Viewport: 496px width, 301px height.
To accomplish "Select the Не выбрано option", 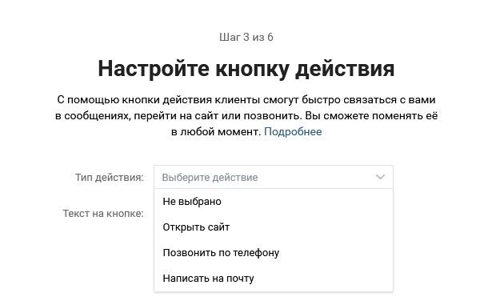I will point(274,202).
